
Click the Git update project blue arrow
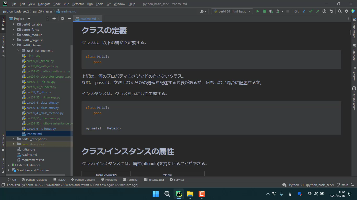click(x=304, y=11)
